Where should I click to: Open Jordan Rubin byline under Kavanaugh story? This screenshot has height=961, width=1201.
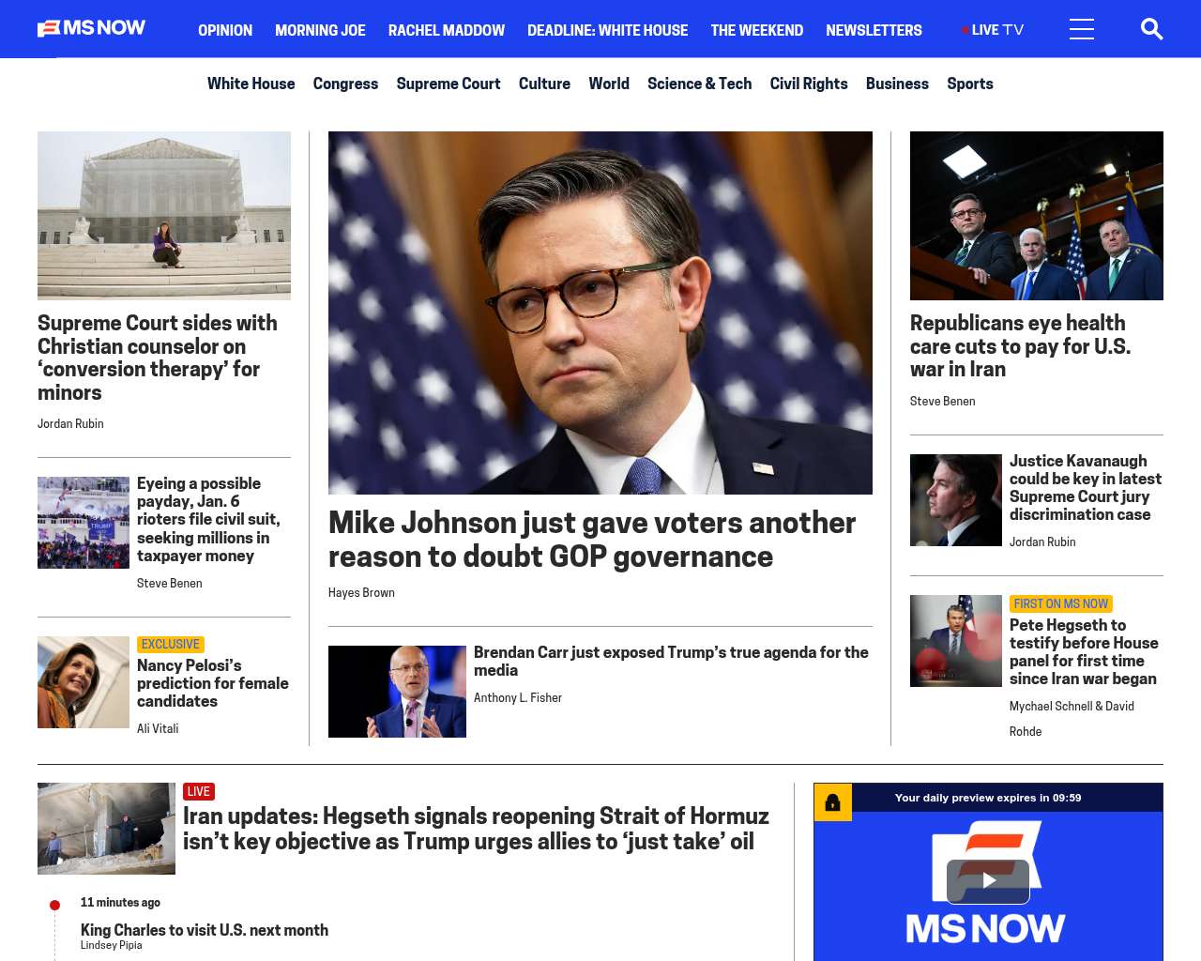tap(1042, 542)
